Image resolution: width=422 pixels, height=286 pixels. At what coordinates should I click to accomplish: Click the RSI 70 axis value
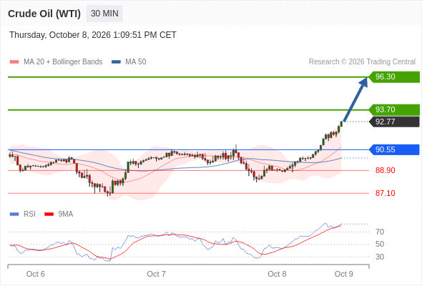point(380,232)
